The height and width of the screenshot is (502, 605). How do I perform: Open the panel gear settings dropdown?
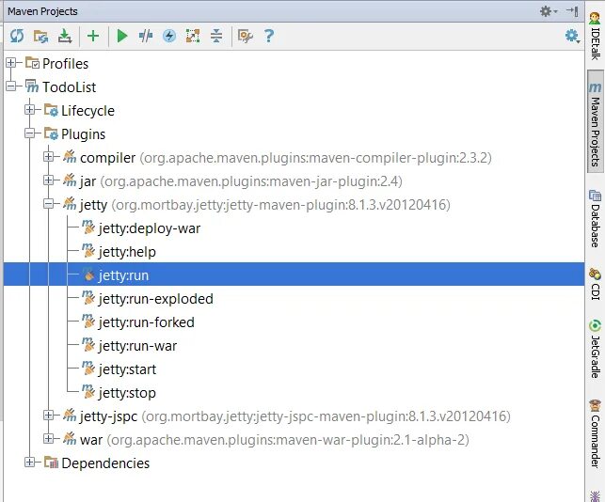(x=549, y=11)
